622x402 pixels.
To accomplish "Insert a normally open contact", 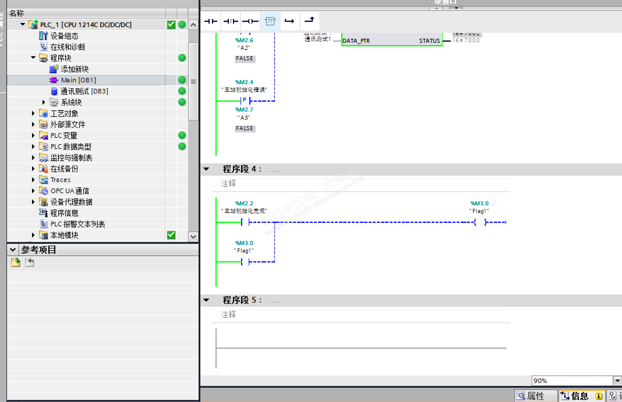I will click(211, 21).
